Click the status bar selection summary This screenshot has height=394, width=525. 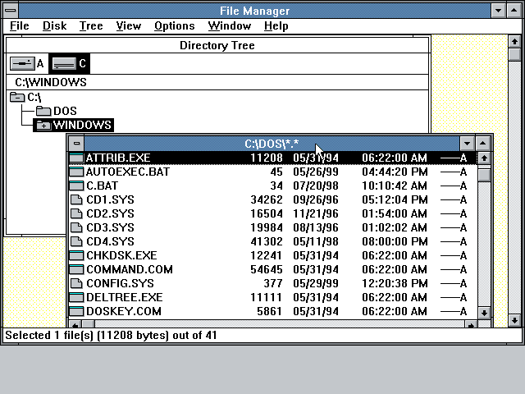(x=111, y=336)
